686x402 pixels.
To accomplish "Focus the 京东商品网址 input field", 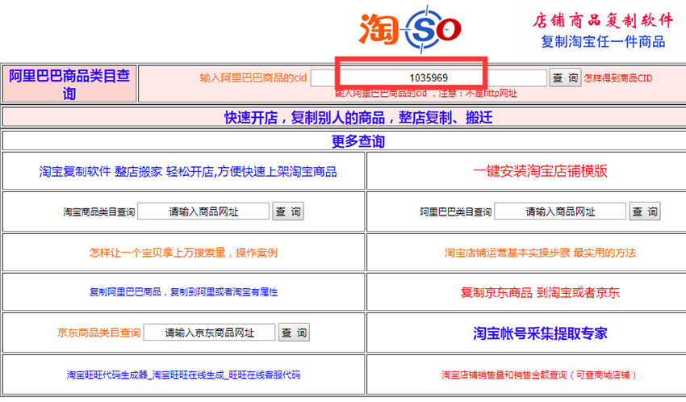I will [x=209, y=333].
